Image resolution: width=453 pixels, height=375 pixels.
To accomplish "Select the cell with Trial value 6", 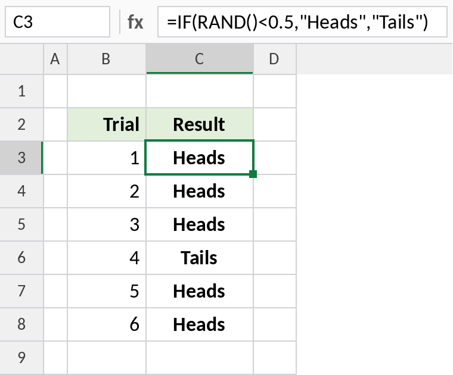I will point(107,324).
